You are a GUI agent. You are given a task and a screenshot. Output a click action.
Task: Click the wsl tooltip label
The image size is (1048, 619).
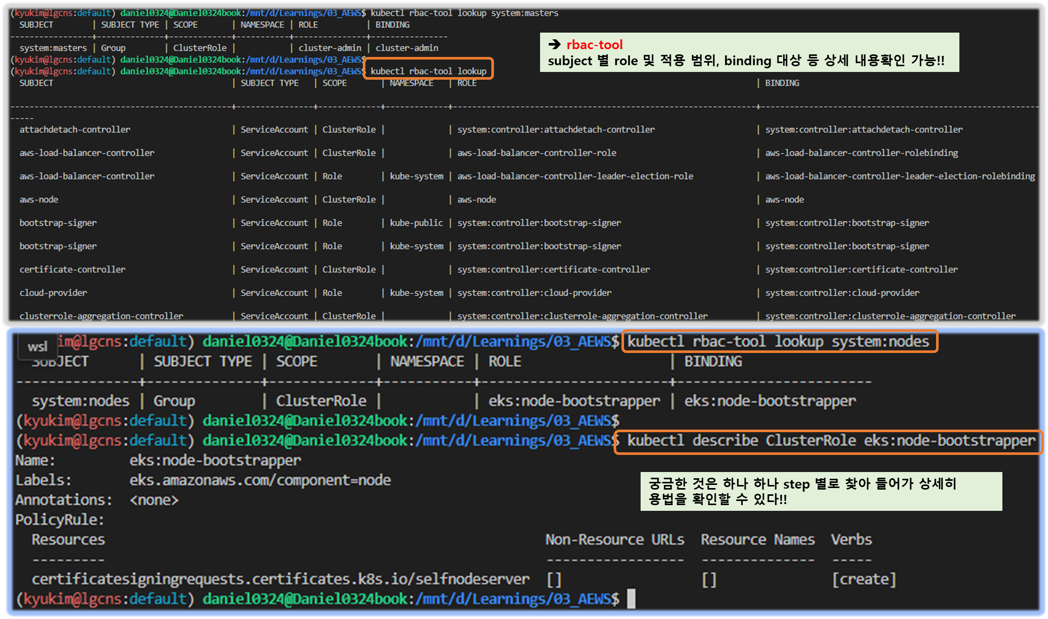pyautogui.click(x=37, y=346)
